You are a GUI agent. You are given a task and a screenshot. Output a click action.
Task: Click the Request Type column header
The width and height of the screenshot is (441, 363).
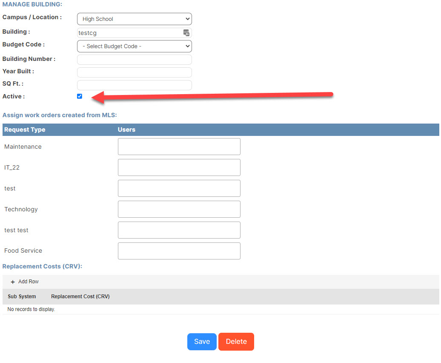(x=25, y=130)
